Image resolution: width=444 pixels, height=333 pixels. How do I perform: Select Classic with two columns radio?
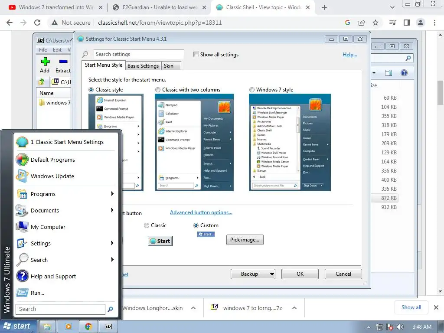(158, 90)
